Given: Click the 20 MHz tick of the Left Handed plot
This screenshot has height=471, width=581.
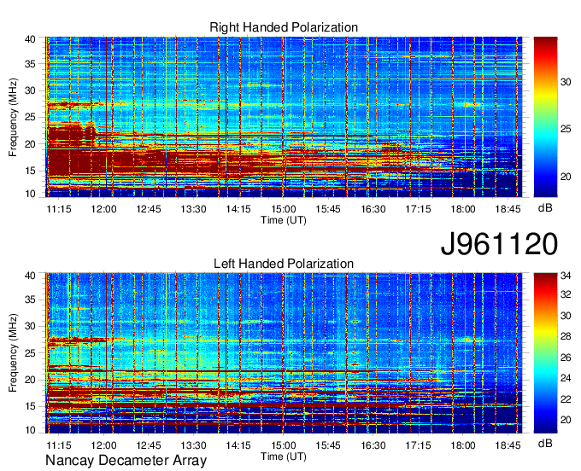Looking at the screenshot, I should pos(31,380).
